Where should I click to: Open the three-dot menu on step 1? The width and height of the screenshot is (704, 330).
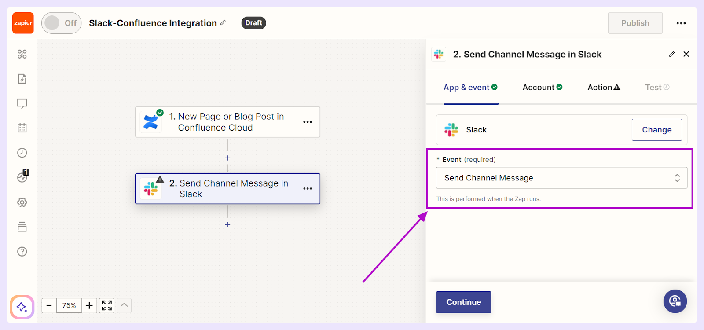(x=308, y=122)
